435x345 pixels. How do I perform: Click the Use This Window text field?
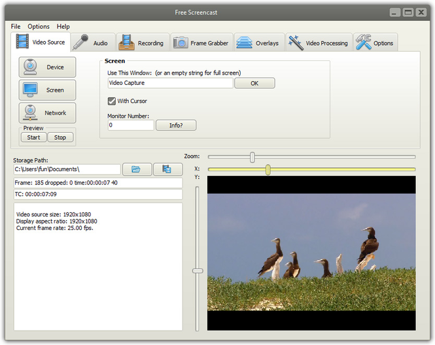170,83
